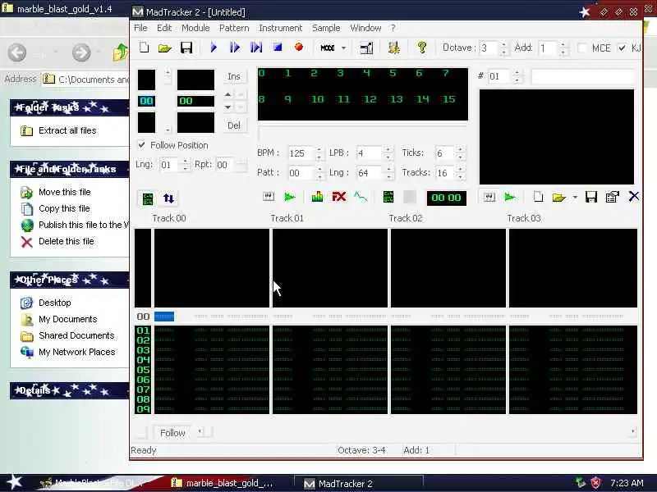
Task: Click the green envelope curve icon
Action: tap(361, 197)
